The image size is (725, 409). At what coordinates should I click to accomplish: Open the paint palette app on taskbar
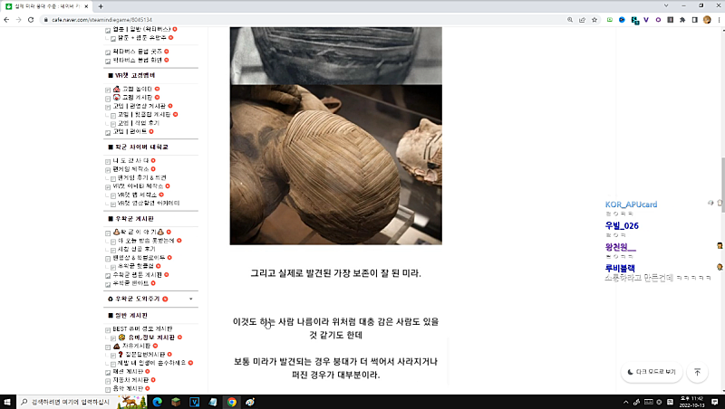250,402
